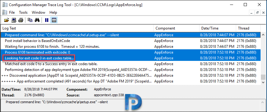
Task: Select 'Process 6108 terminated with exitcode: 0' row
Action: point(130,52)
